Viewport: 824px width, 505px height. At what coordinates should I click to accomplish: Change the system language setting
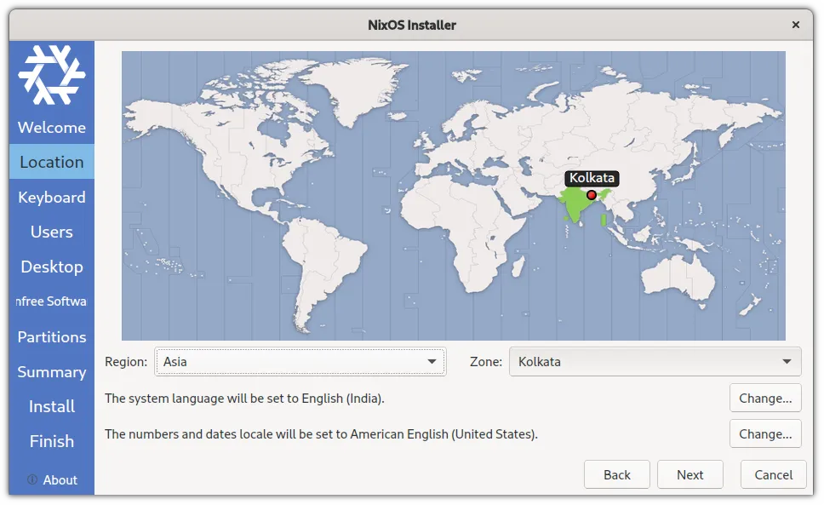[764, 398]
